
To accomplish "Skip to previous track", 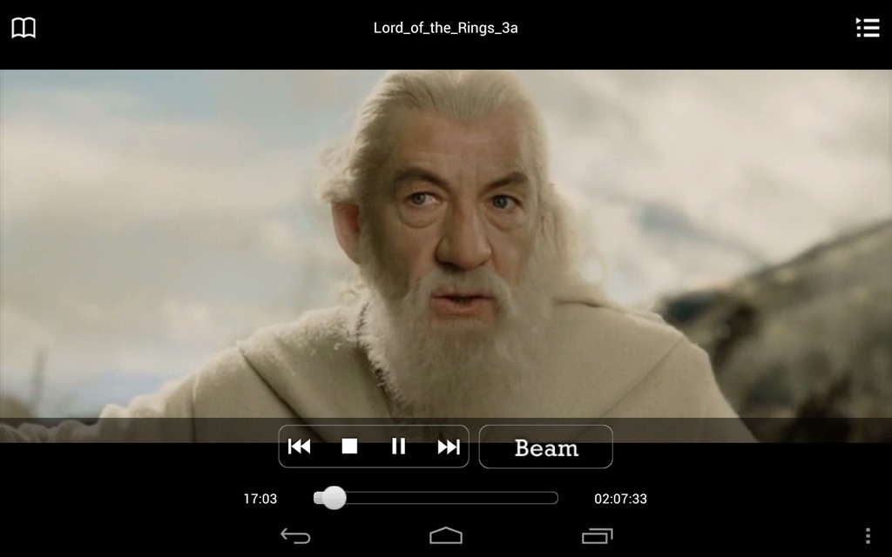I will pos(300,446).
